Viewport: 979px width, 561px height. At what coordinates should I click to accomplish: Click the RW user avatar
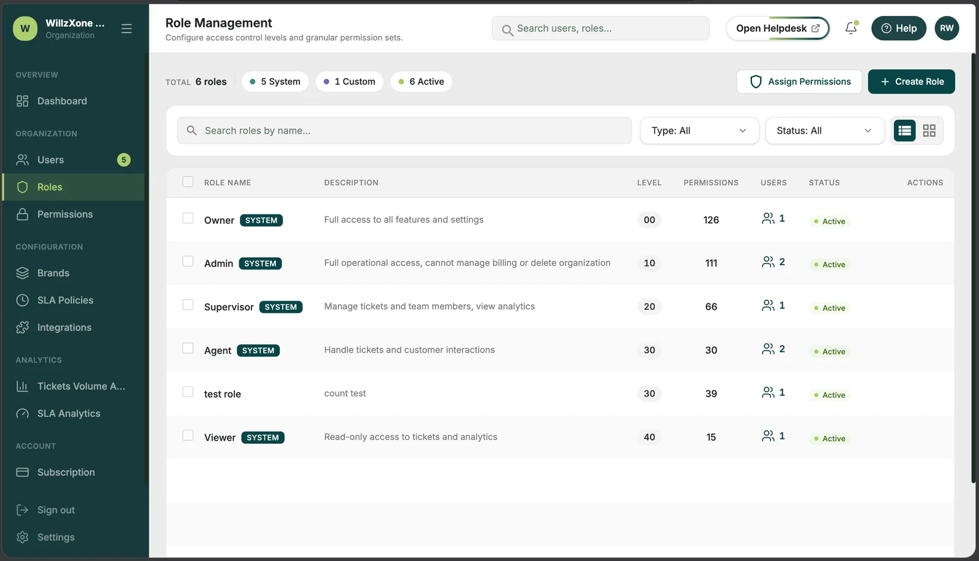click(947, 28)
